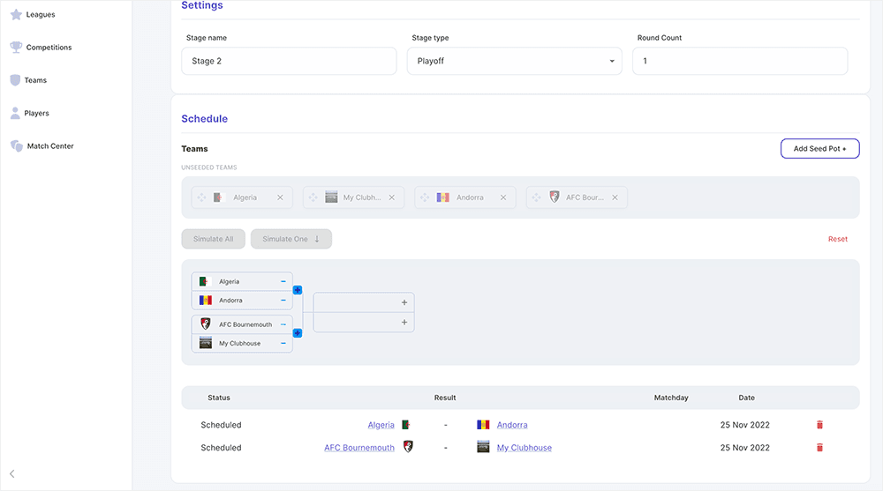Click the Players person icon

point(16,113)
